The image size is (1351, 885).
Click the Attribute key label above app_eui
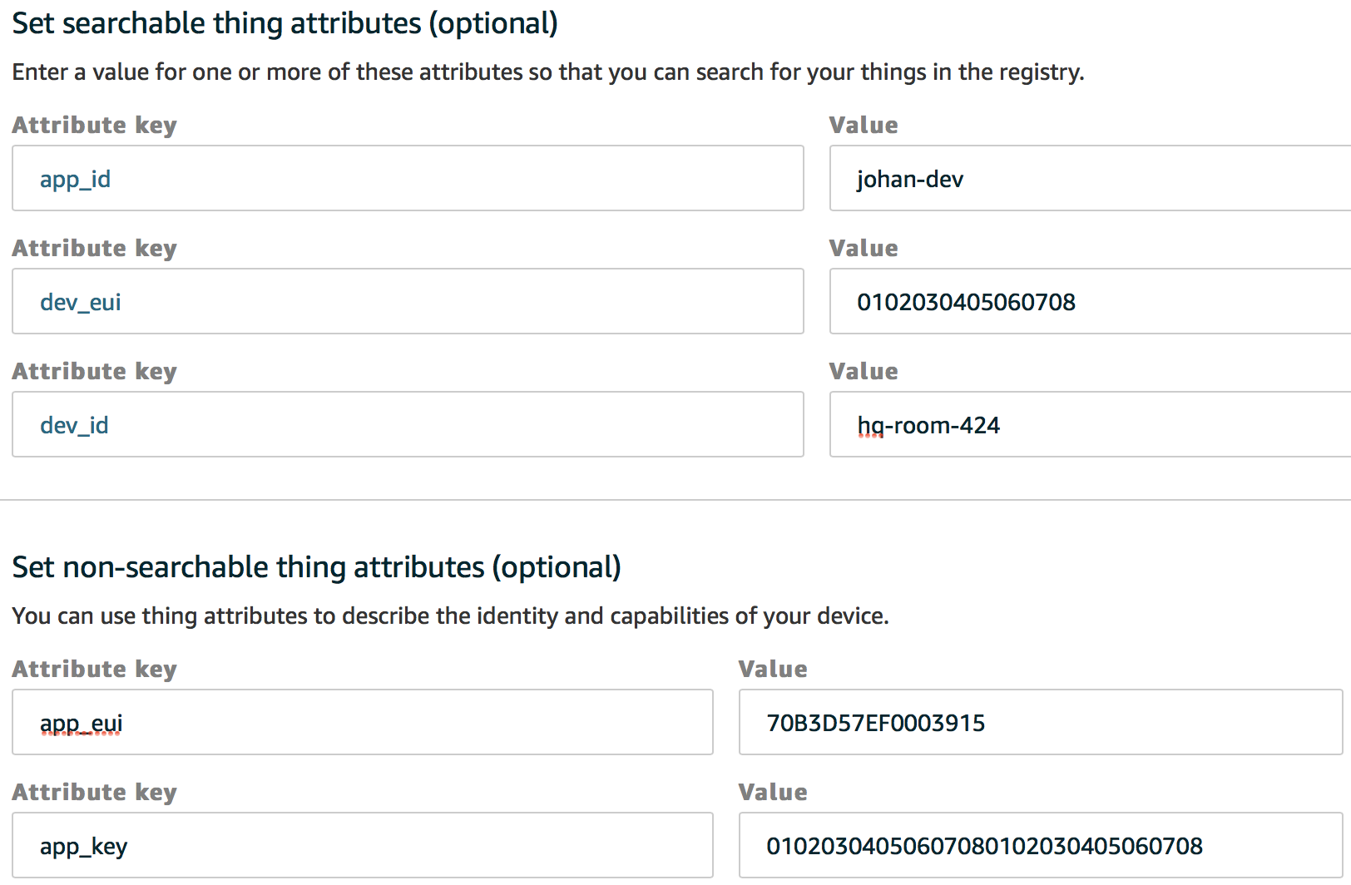pyautogui.click(x=94, y=670)
